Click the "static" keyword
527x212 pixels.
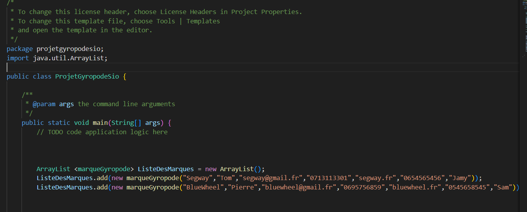tap(59, 123)
